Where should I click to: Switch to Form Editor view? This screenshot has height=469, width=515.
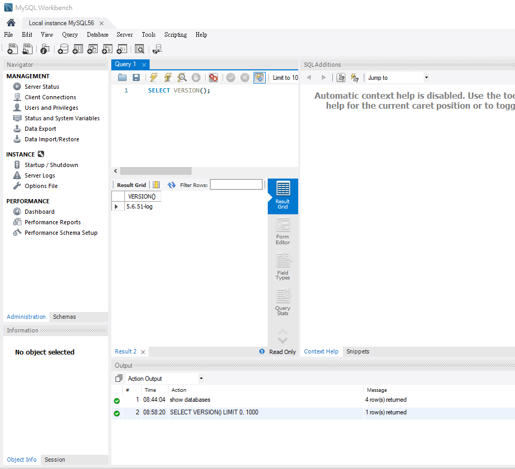click(x=283, y=232)
